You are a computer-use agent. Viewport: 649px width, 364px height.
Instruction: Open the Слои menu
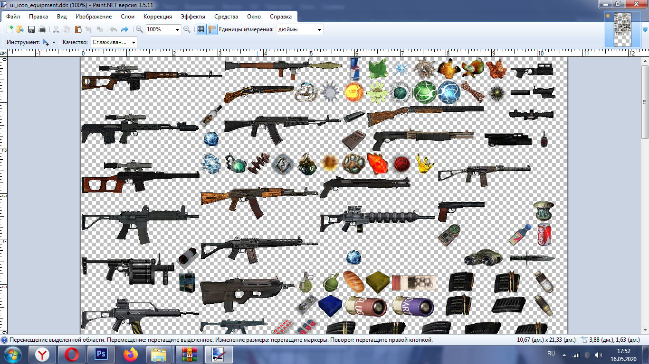click(128, 17)
